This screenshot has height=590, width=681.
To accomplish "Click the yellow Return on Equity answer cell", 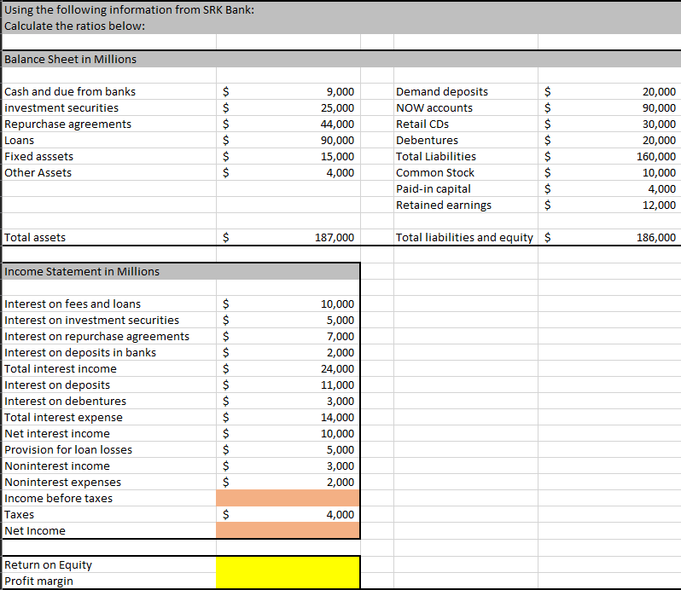I will click(x=288, y=564).
